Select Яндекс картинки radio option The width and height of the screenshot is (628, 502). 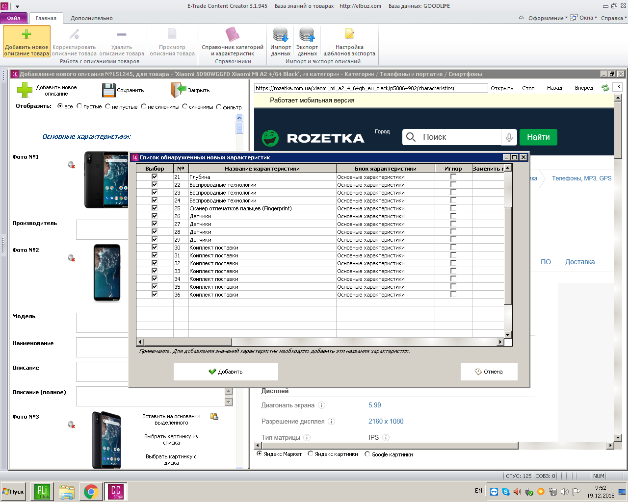[x=311, y=453]
